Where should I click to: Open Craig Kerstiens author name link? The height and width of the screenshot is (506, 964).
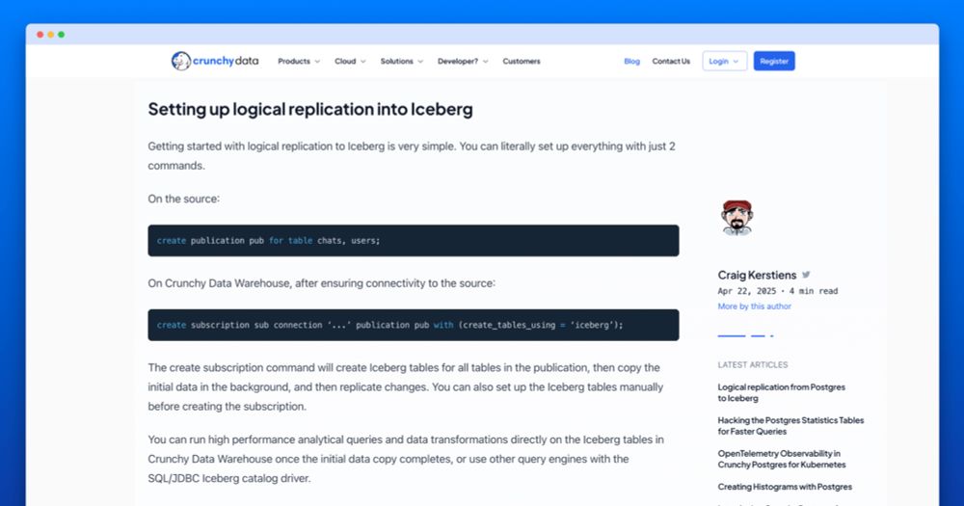[x=757, y=275]
